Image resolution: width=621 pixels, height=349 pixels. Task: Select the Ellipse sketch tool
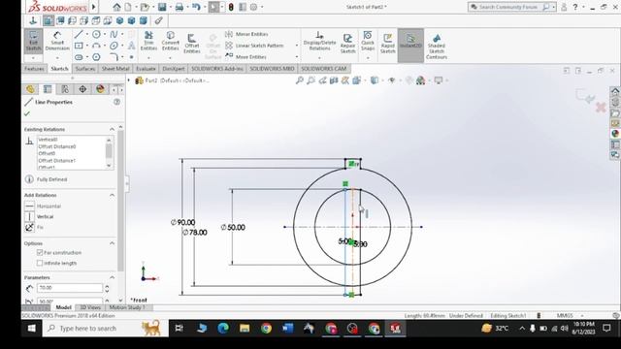[114, 46]
